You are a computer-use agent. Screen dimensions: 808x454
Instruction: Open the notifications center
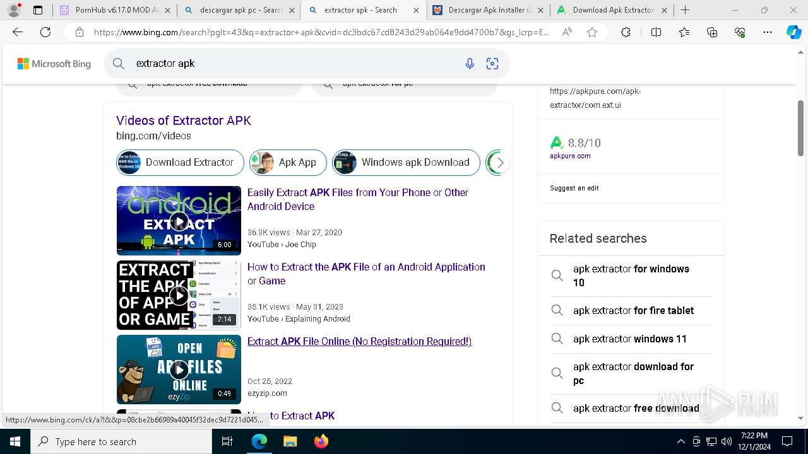coord(787,441)
